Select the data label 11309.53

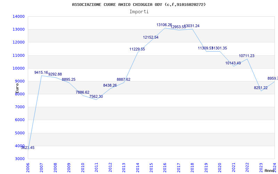[205, 48]
